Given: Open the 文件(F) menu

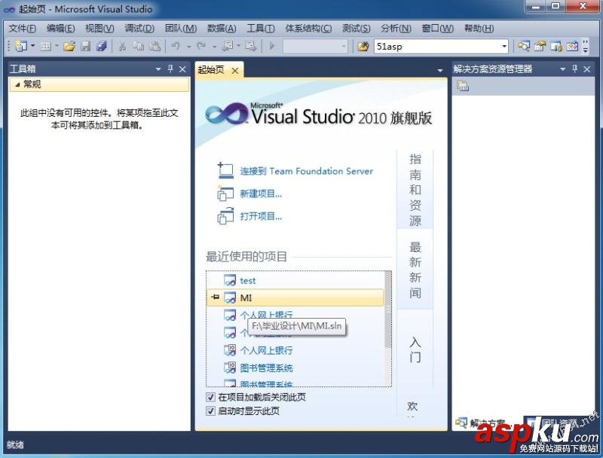Looking at the screenshot, I should click(23, 29).
